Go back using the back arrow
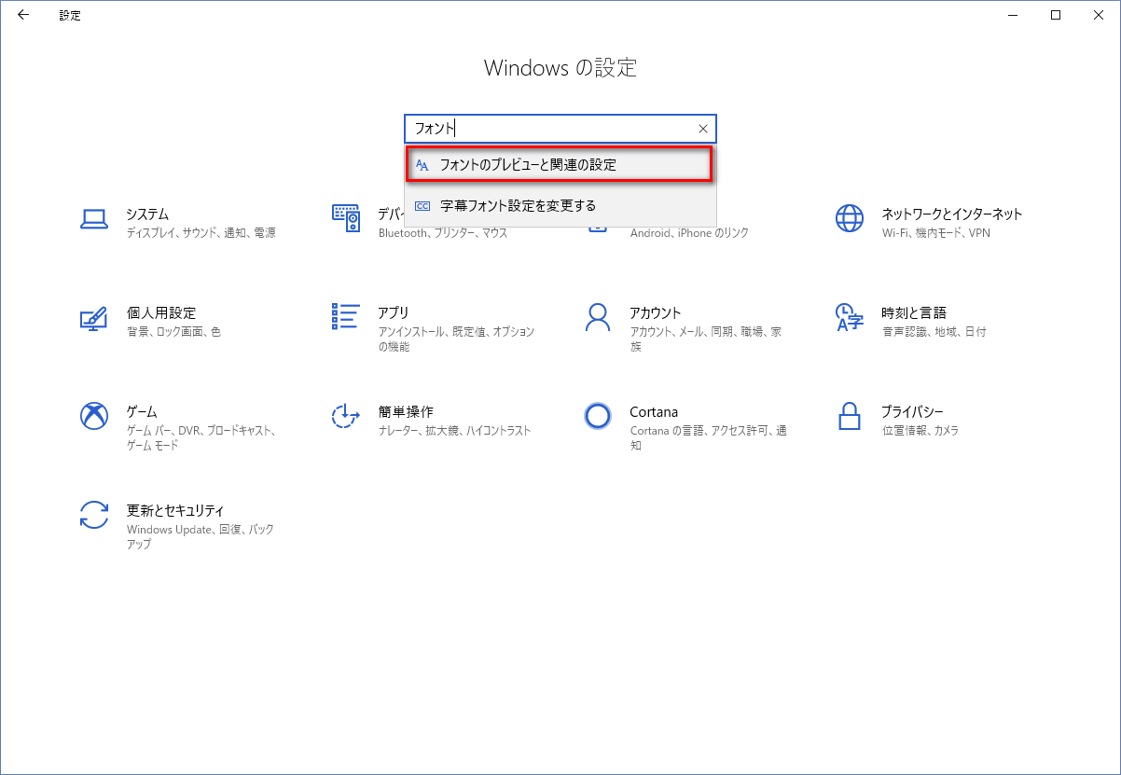 tap(23, 15)
